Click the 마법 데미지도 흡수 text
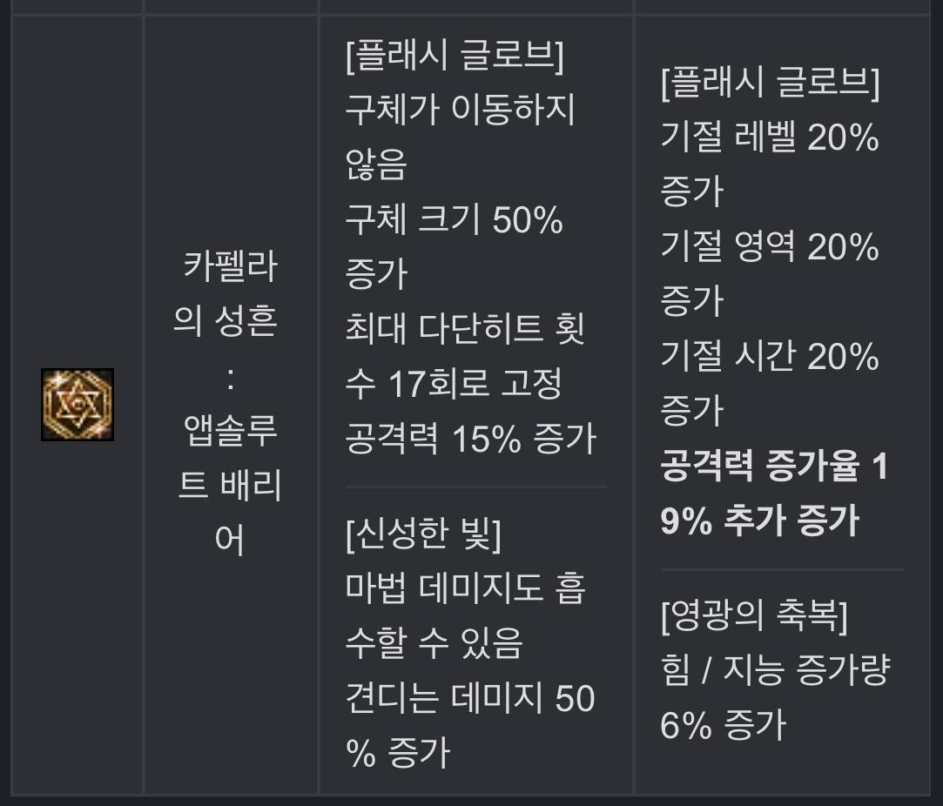Screen dimensions: 943x806 465,615
